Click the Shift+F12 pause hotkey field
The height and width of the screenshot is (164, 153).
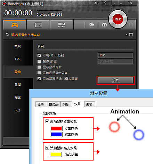[115, 61]
